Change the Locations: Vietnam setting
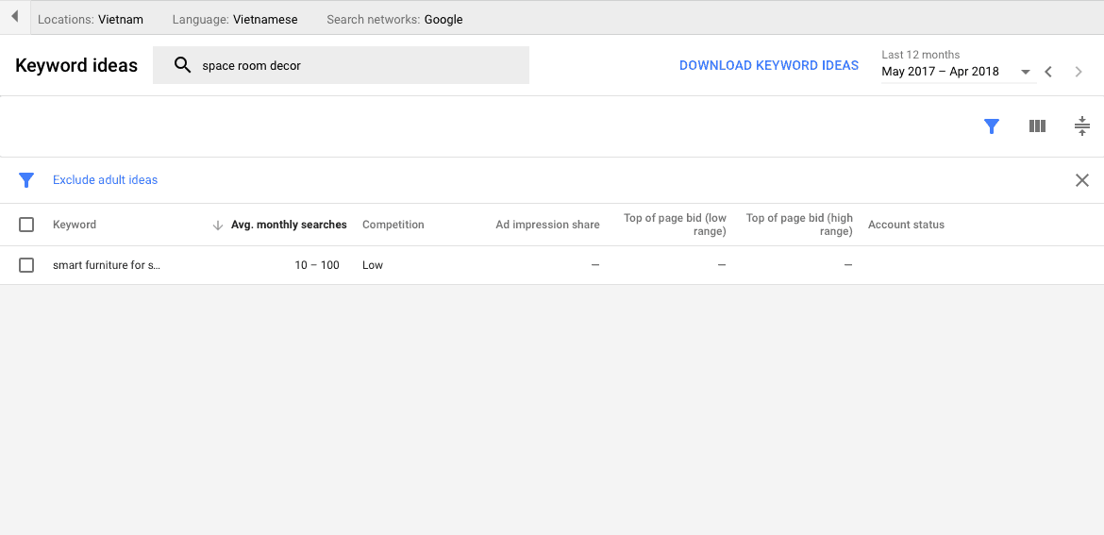 [91, 19]
